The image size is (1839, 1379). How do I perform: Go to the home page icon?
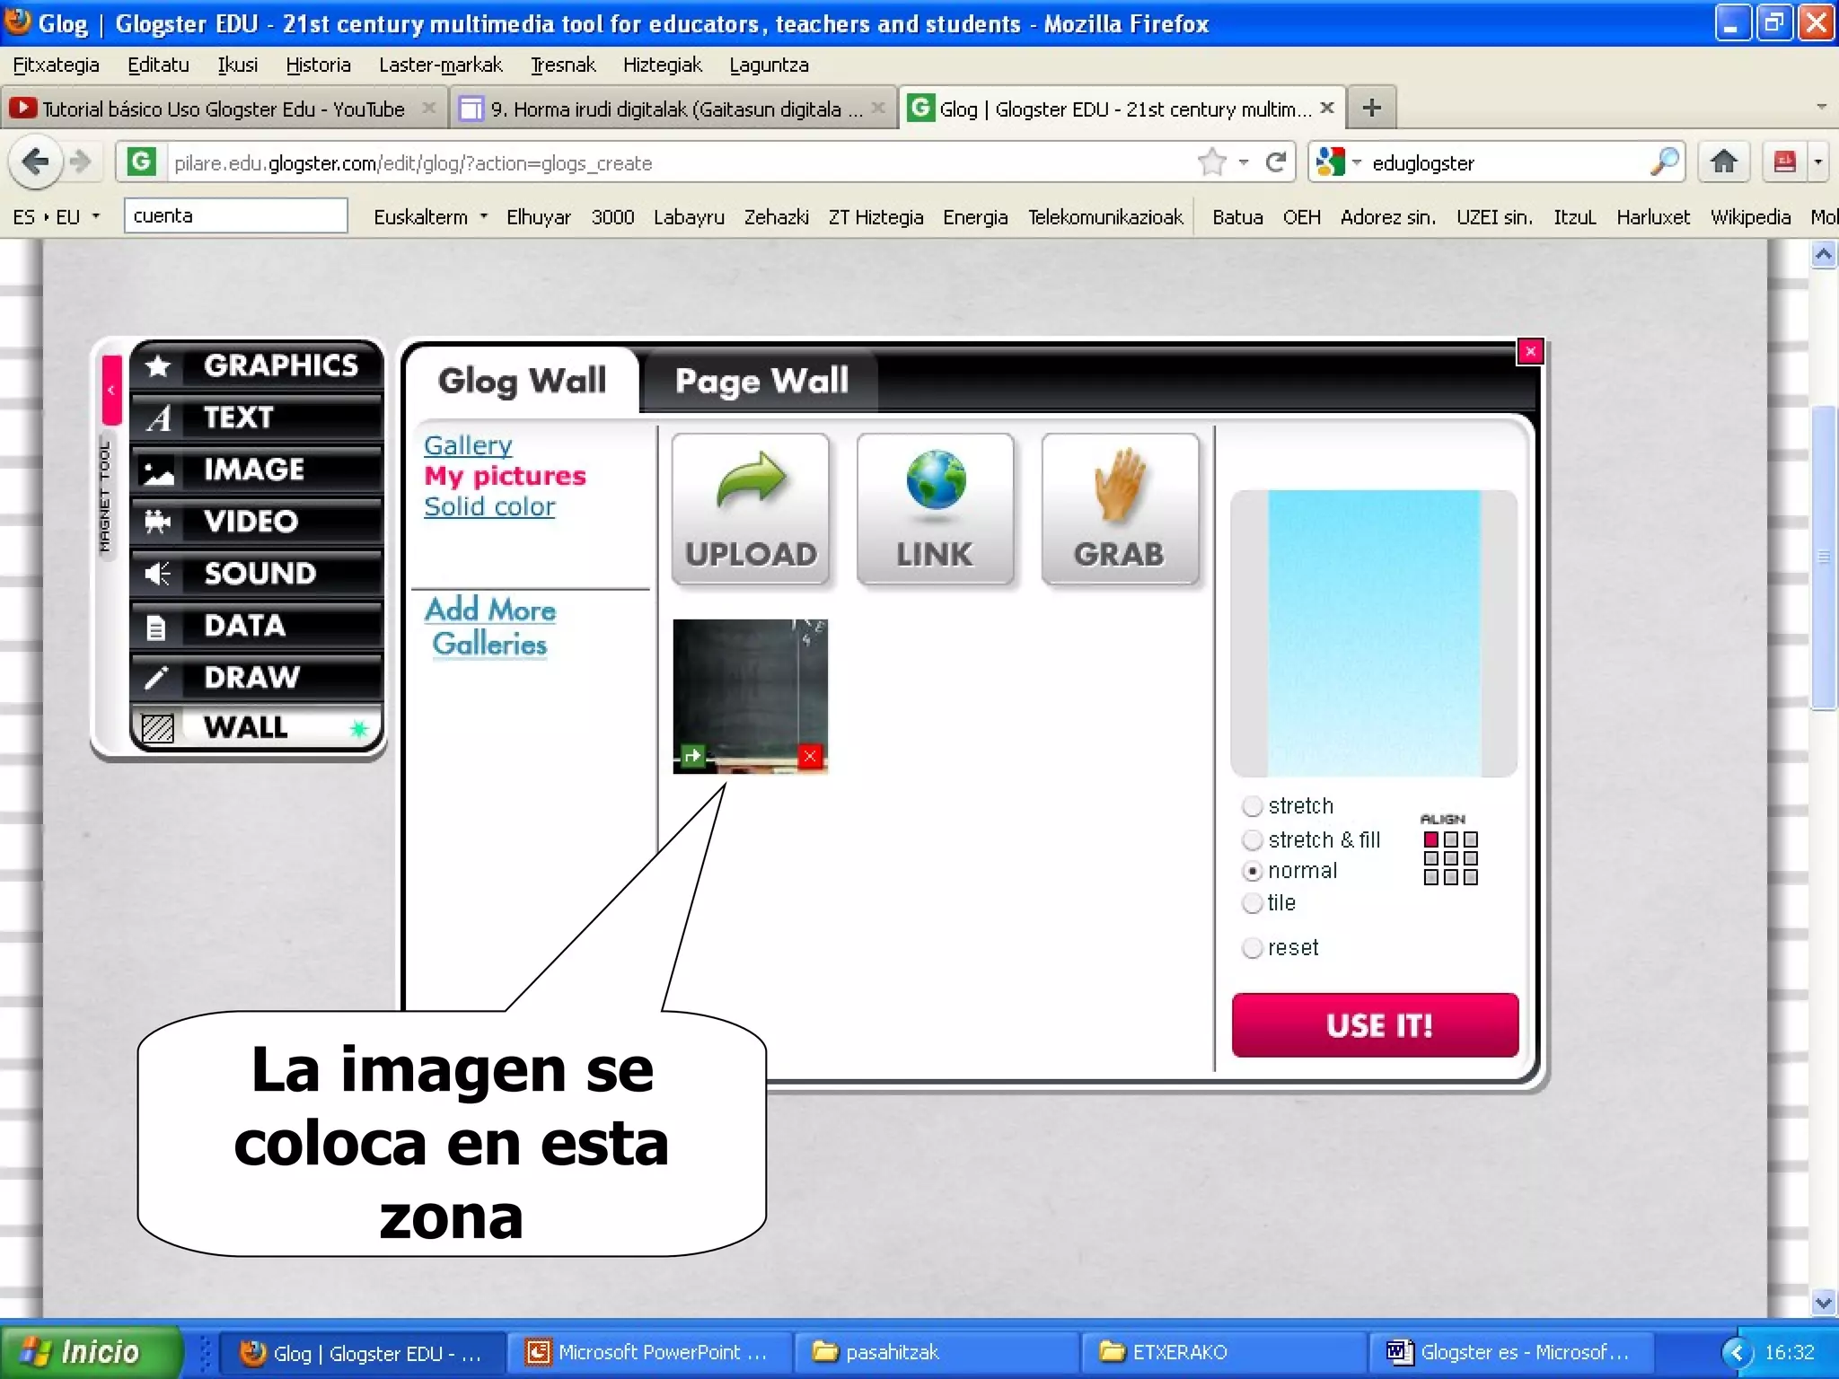click(x=1723, y=162)
